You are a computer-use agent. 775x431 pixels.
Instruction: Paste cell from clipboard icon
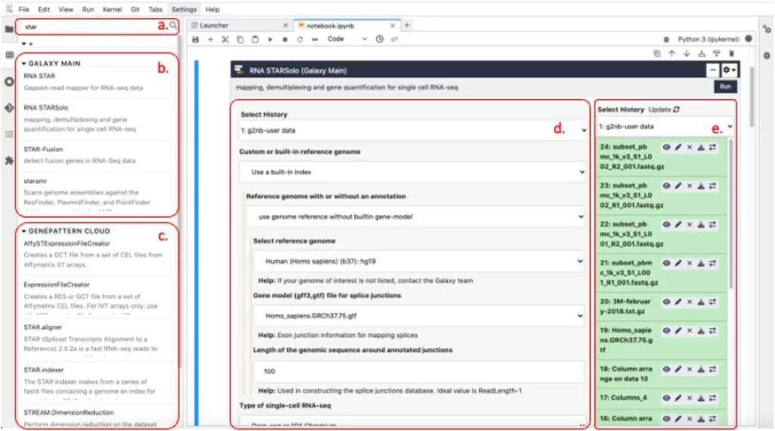tap(255, 39)
